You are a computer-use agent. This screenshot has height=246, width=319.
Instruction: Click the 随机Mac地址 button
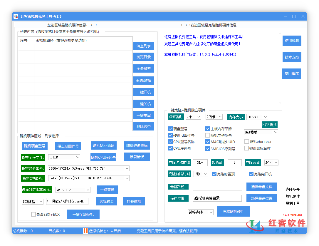[103, 146]
